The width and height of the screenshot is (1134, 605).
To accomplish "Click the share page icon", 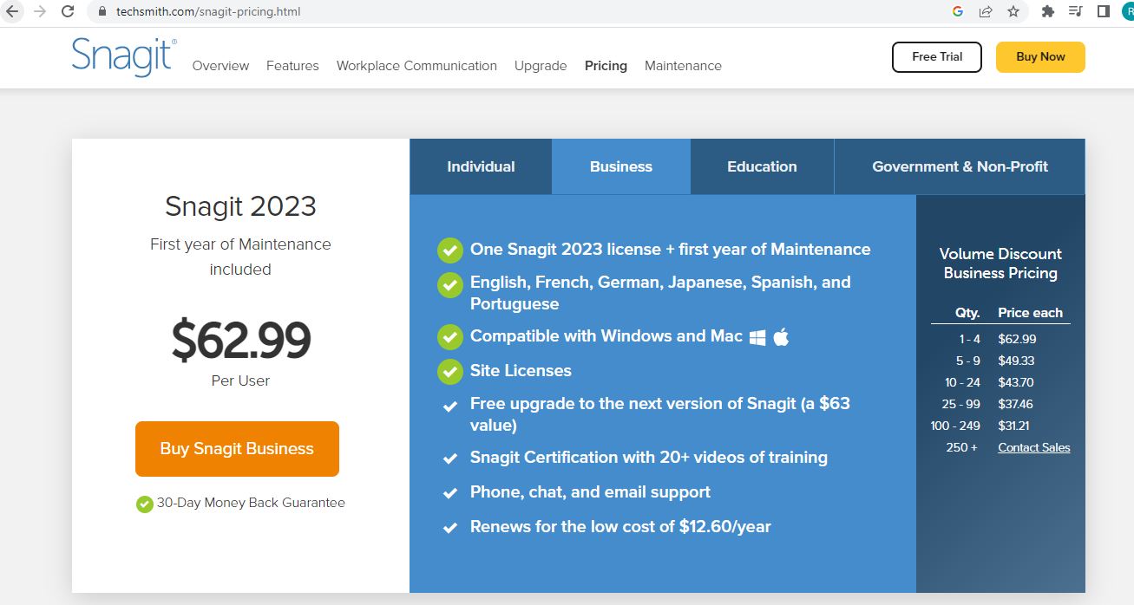I will [986, 11].
